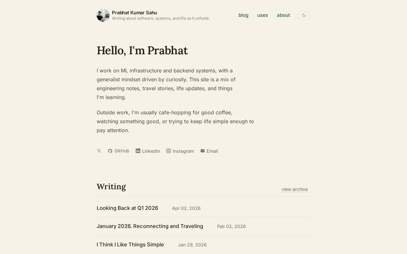Click the Hello, I'm Prabhat heading
Image resolution: width=407 pixels, height=254 pixels.
click(x=142, y=50)
